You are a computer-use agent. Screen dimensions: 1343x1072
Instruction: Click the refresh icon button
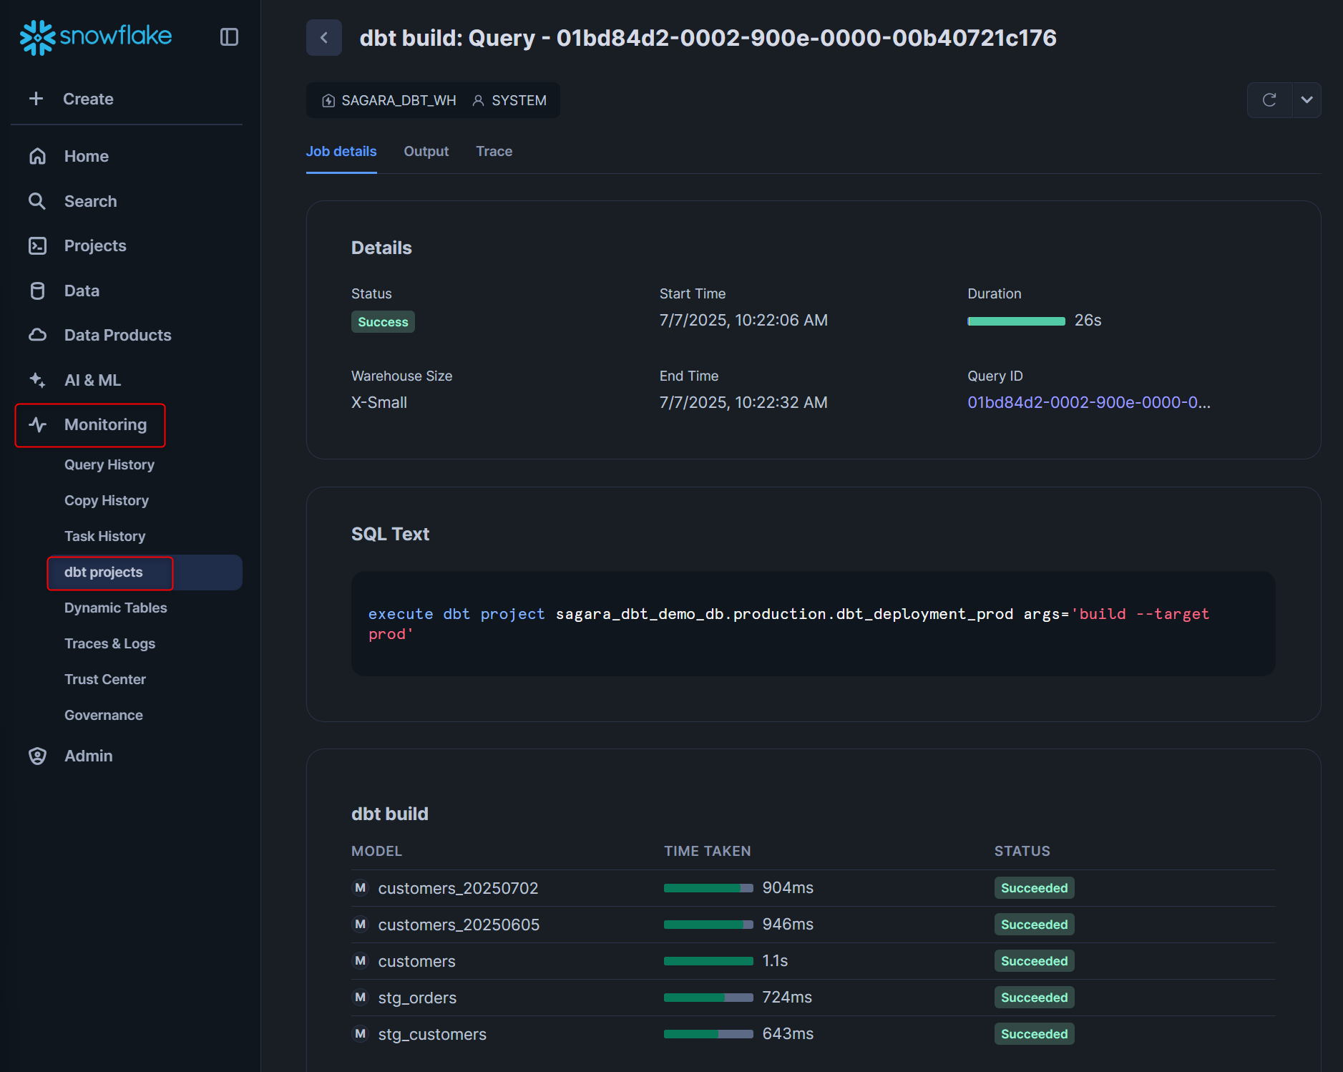(x=1269, y=100)
